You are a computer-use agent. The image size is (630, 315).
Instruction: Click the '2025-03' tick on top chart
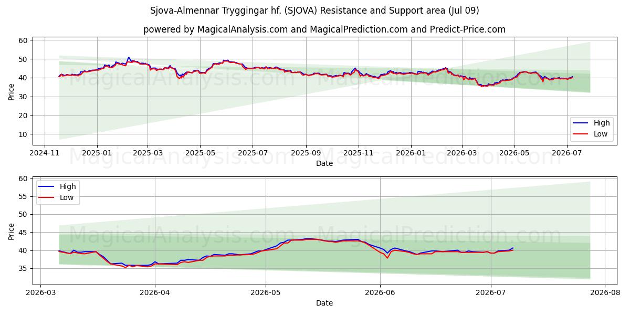pyautogui.click(x=148, y=153)
